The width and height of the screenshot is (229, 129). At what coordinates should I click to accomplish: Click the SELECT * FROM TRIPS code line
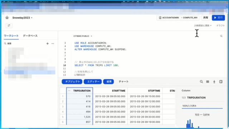click(97, 65)
